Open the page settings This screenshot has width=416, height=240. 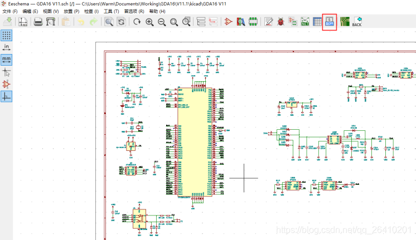pos(23,22)
